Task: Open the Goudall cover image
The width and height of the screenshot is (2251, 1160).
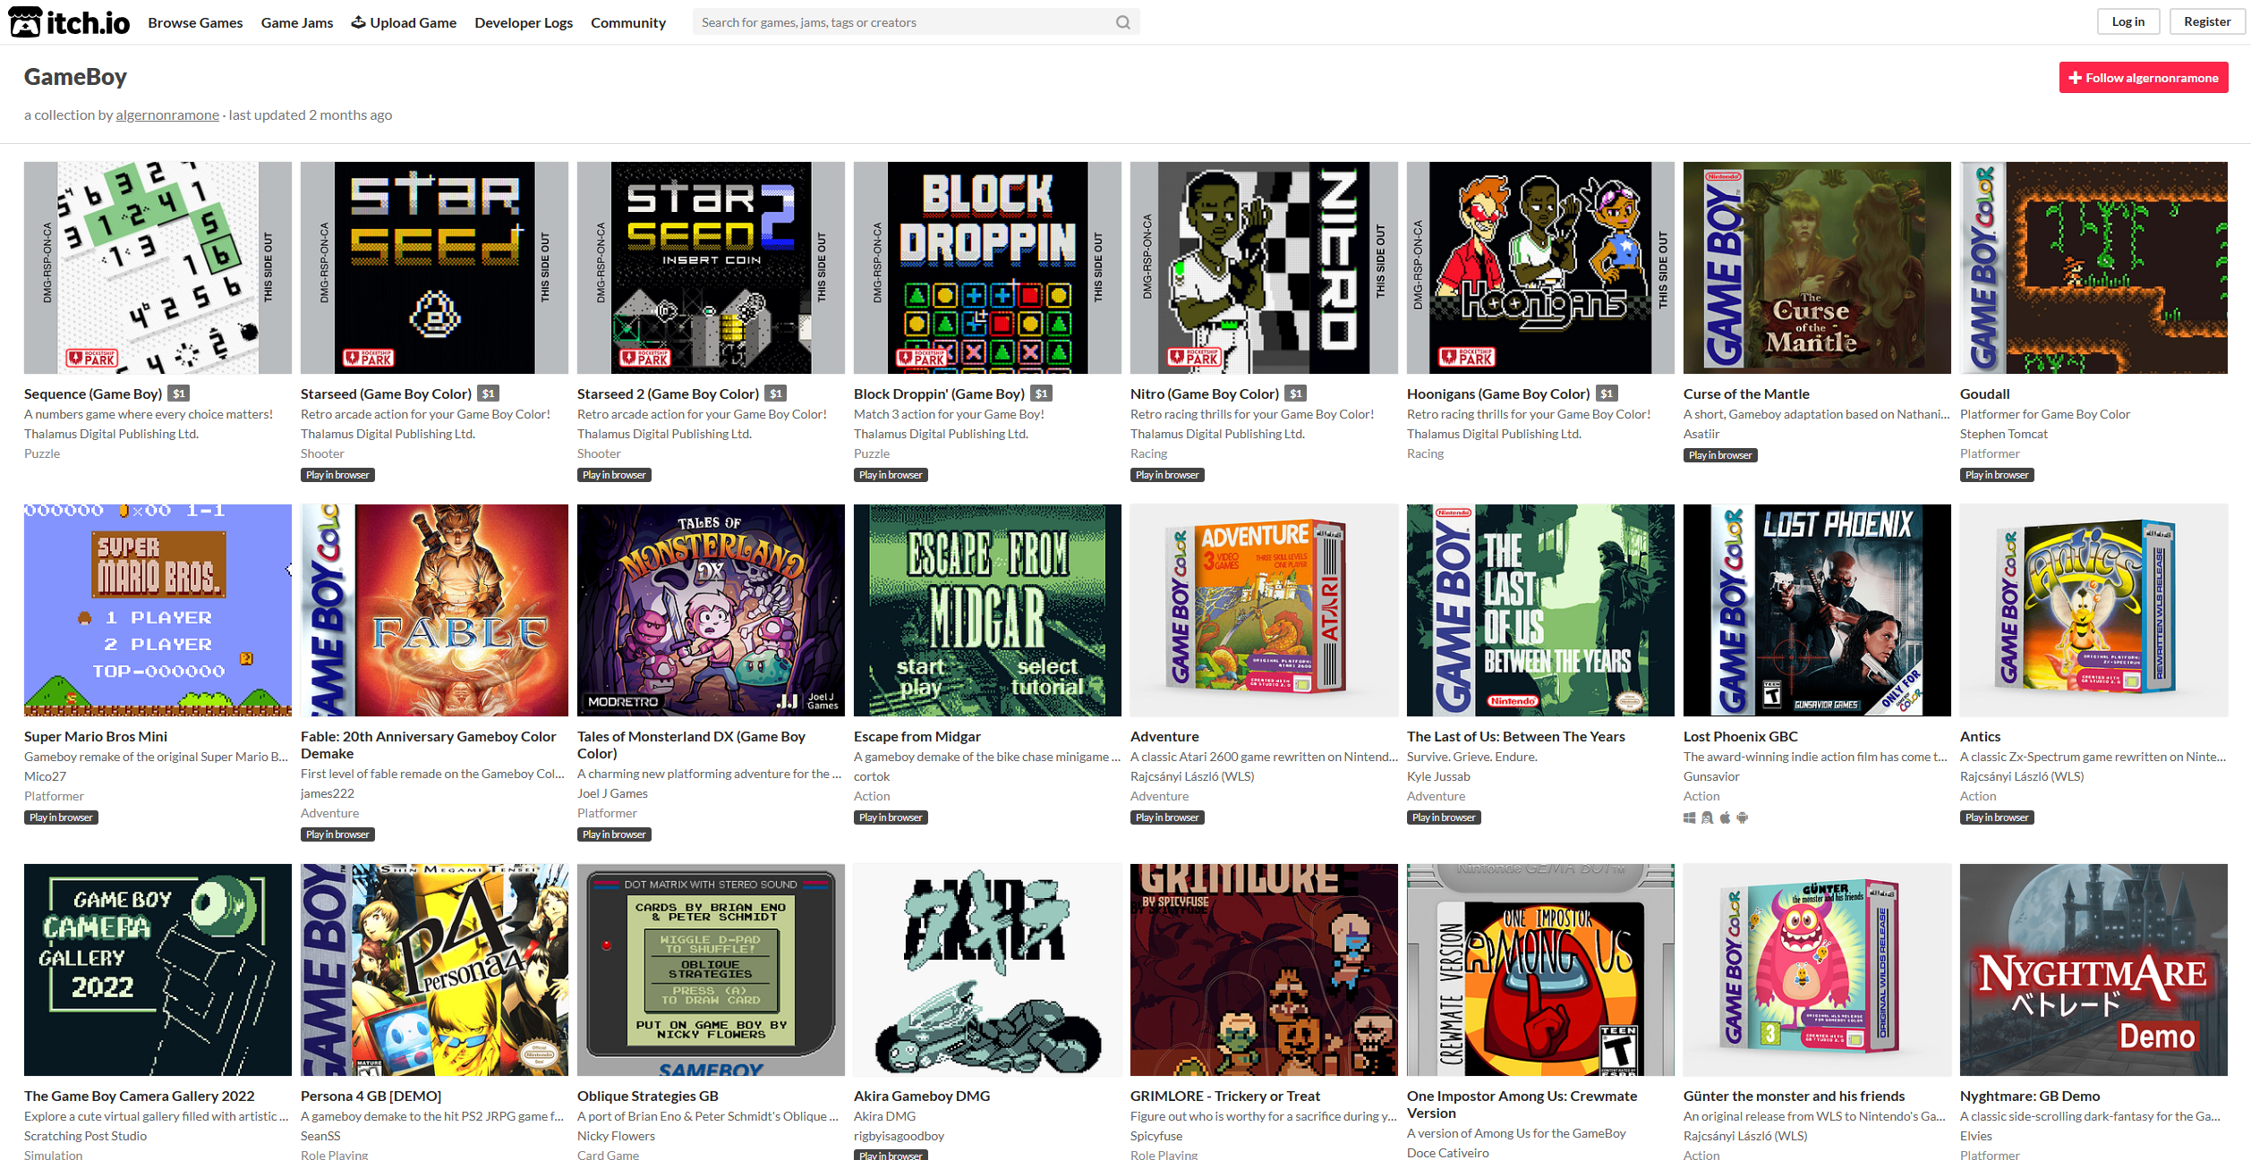Action: [x=2093, y=267]
